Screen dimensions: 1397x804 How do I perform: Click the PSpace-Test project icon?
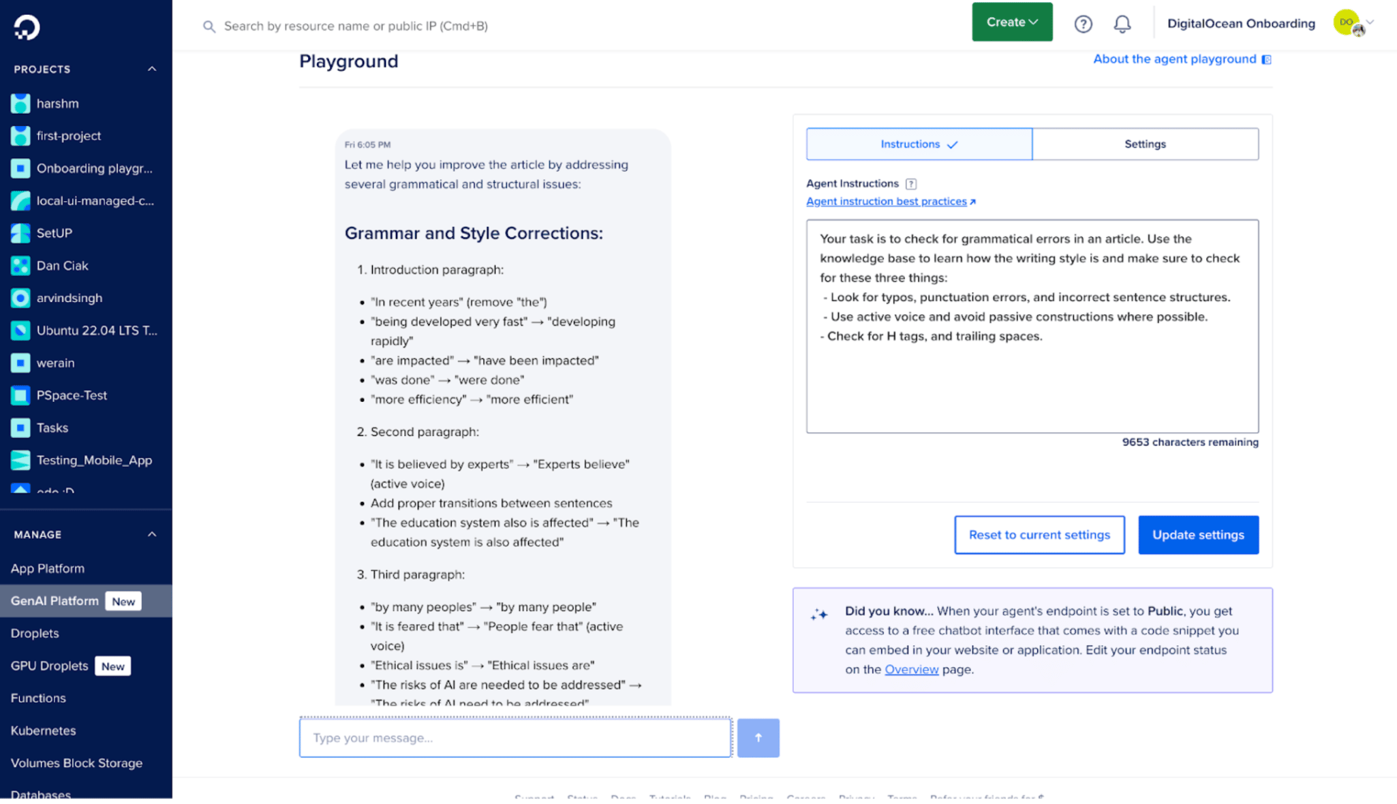pos(20,395)
